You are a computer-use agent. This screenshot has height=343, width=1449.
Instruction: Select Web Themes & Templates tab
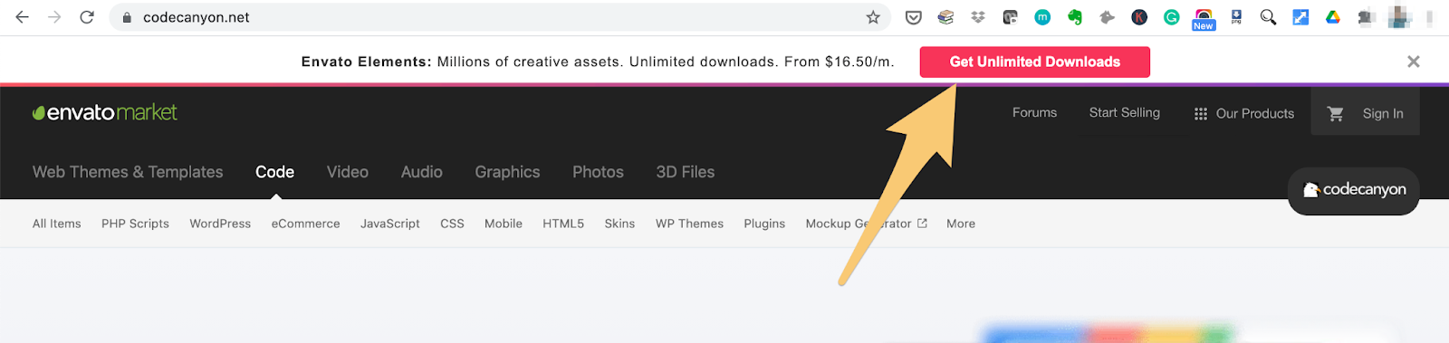pos(128,172)
